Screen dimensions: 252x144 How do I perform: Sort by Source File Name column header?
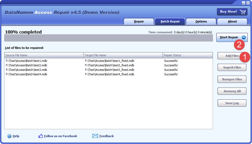pyautogui.click(x=44, y=55)
